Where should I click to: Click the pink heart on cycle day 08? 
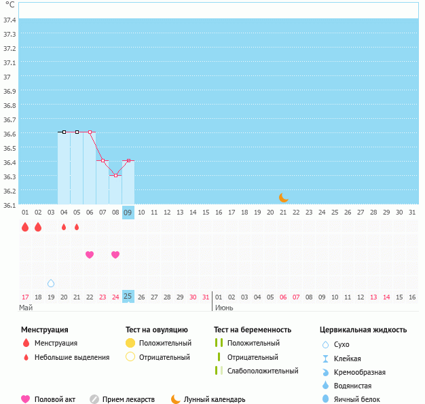(x=115, y=255)
